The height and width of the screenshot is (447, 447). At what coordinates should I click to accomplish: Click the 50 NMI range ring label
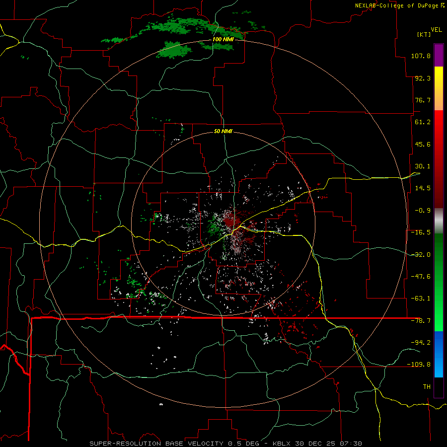tap(223, 132)
